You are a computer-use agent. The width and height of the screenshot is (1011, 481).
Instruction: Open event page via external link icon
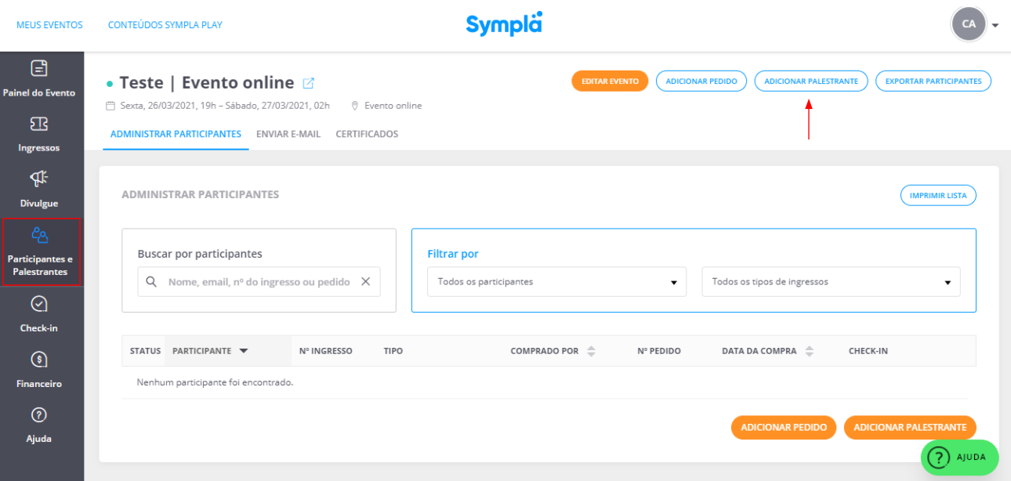(x=309, y=83)
